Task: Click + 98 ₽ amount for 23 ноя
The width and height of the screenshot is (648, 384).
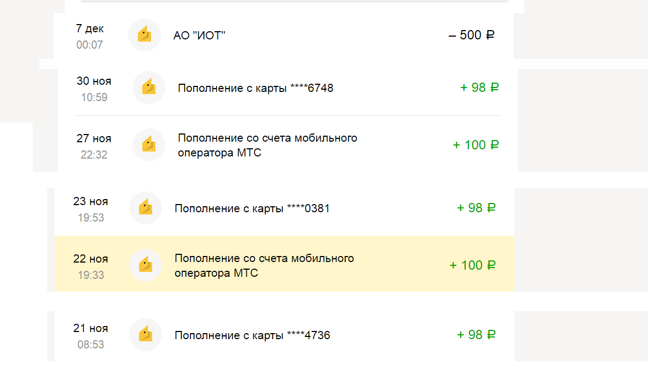Action: tap(476, 208)
